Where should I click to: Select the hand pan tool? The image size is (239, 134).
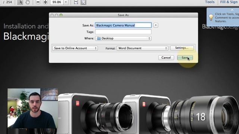(x=28, y=2)
